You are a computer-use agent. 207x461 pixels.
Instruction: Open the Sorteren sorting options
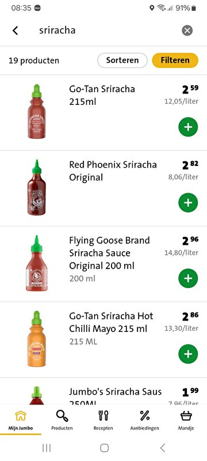122,61
